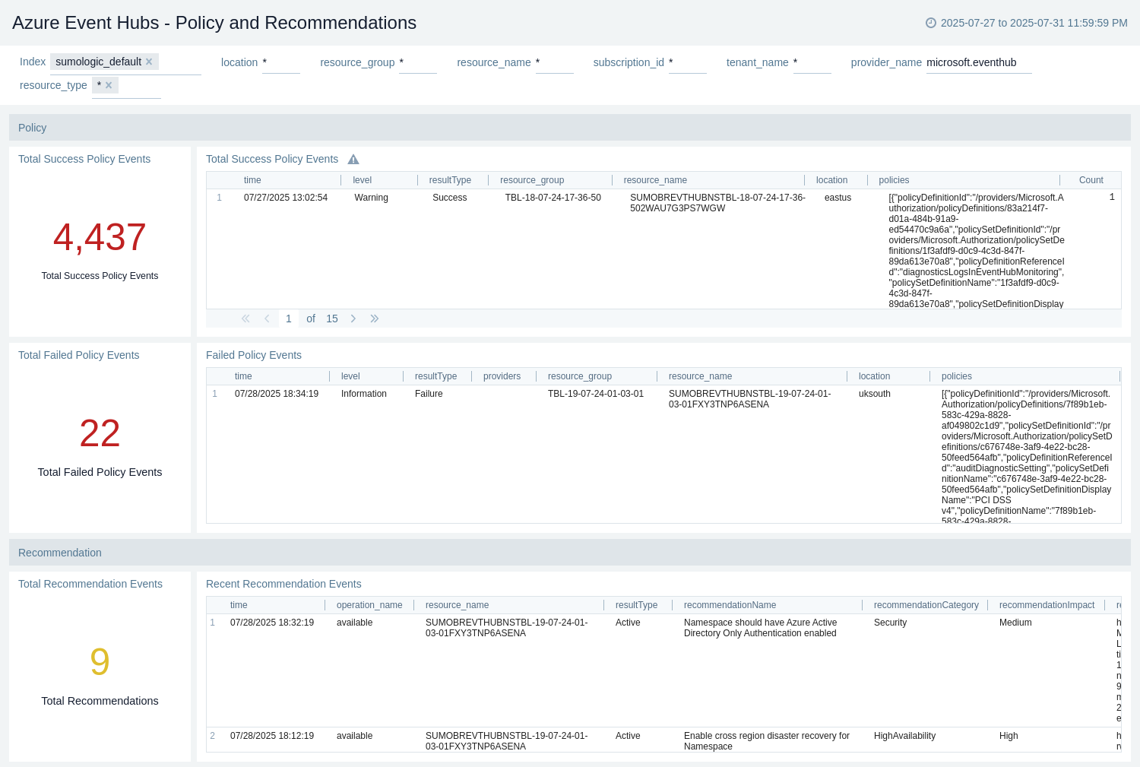Screen dimensions: 1140x767
Task: Sort recommendations by recommendationName column
Action: [x=730, y=605]
